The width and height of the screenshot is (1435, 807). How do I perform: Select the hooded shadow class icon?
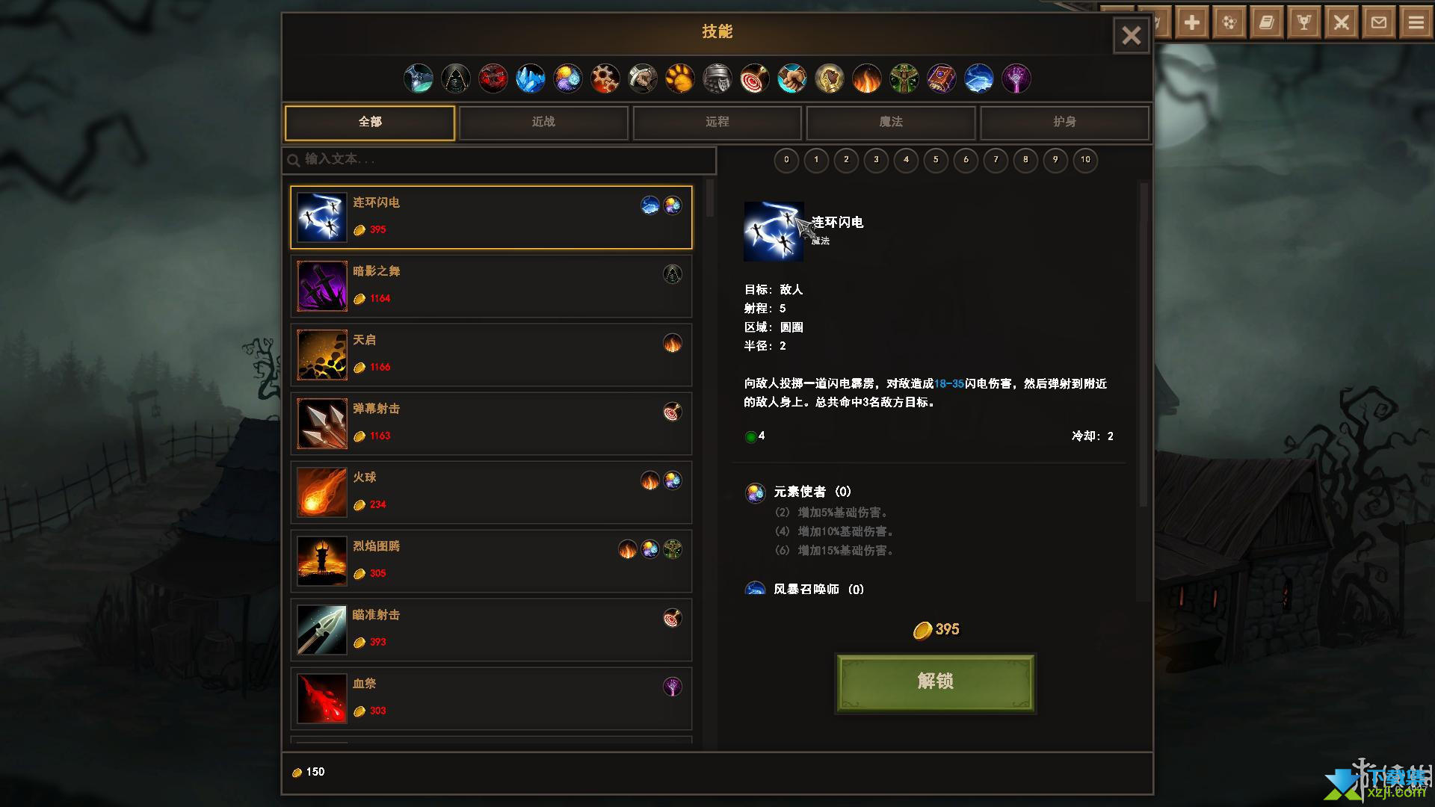456,78
